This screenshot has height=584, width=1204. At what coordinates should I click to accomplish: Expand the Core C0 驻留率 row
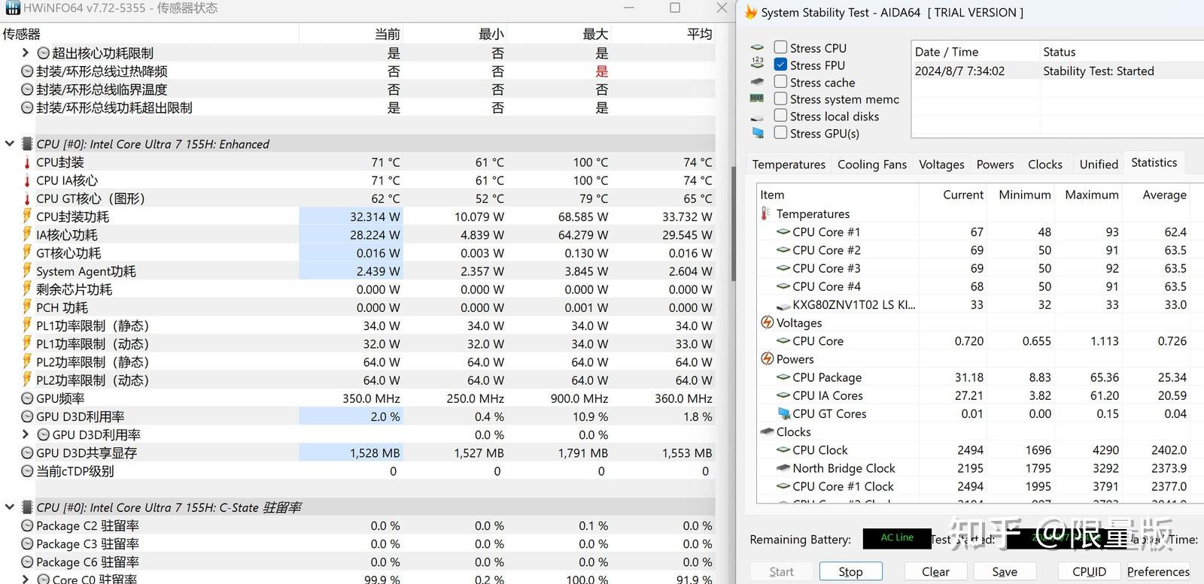26,579
